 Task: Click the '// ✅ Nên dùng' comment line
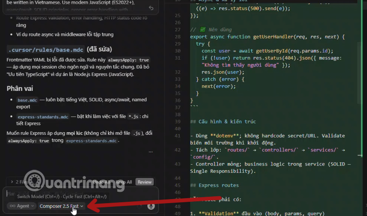tap(211, 30)
